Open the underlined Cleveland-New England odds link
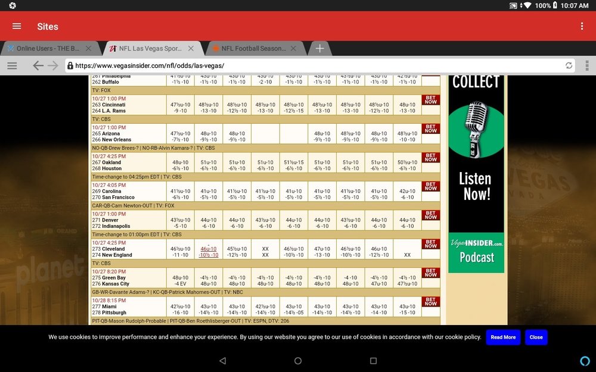596x372 pixels. pos(208,252)
